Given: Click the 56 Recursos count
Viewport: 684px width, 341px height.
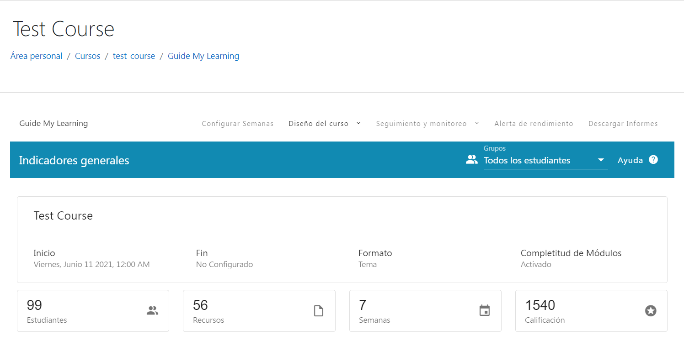Looking at the screenshot, I should [x=200, y=305].
